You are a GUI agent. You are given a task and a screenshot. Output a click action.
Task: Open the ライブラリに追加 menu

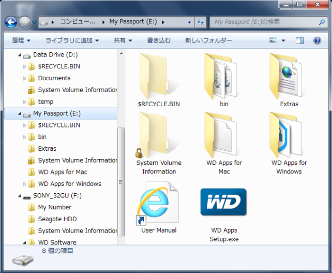[72, 40]
